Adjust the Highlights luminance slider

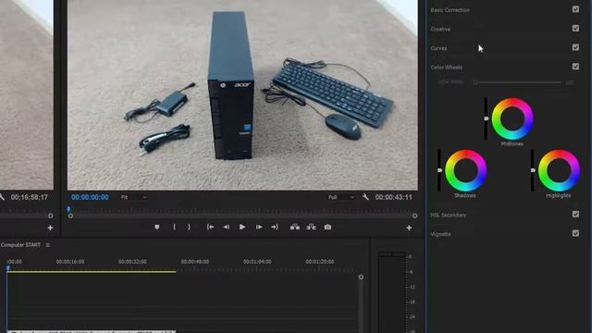[x=533, y=170]
